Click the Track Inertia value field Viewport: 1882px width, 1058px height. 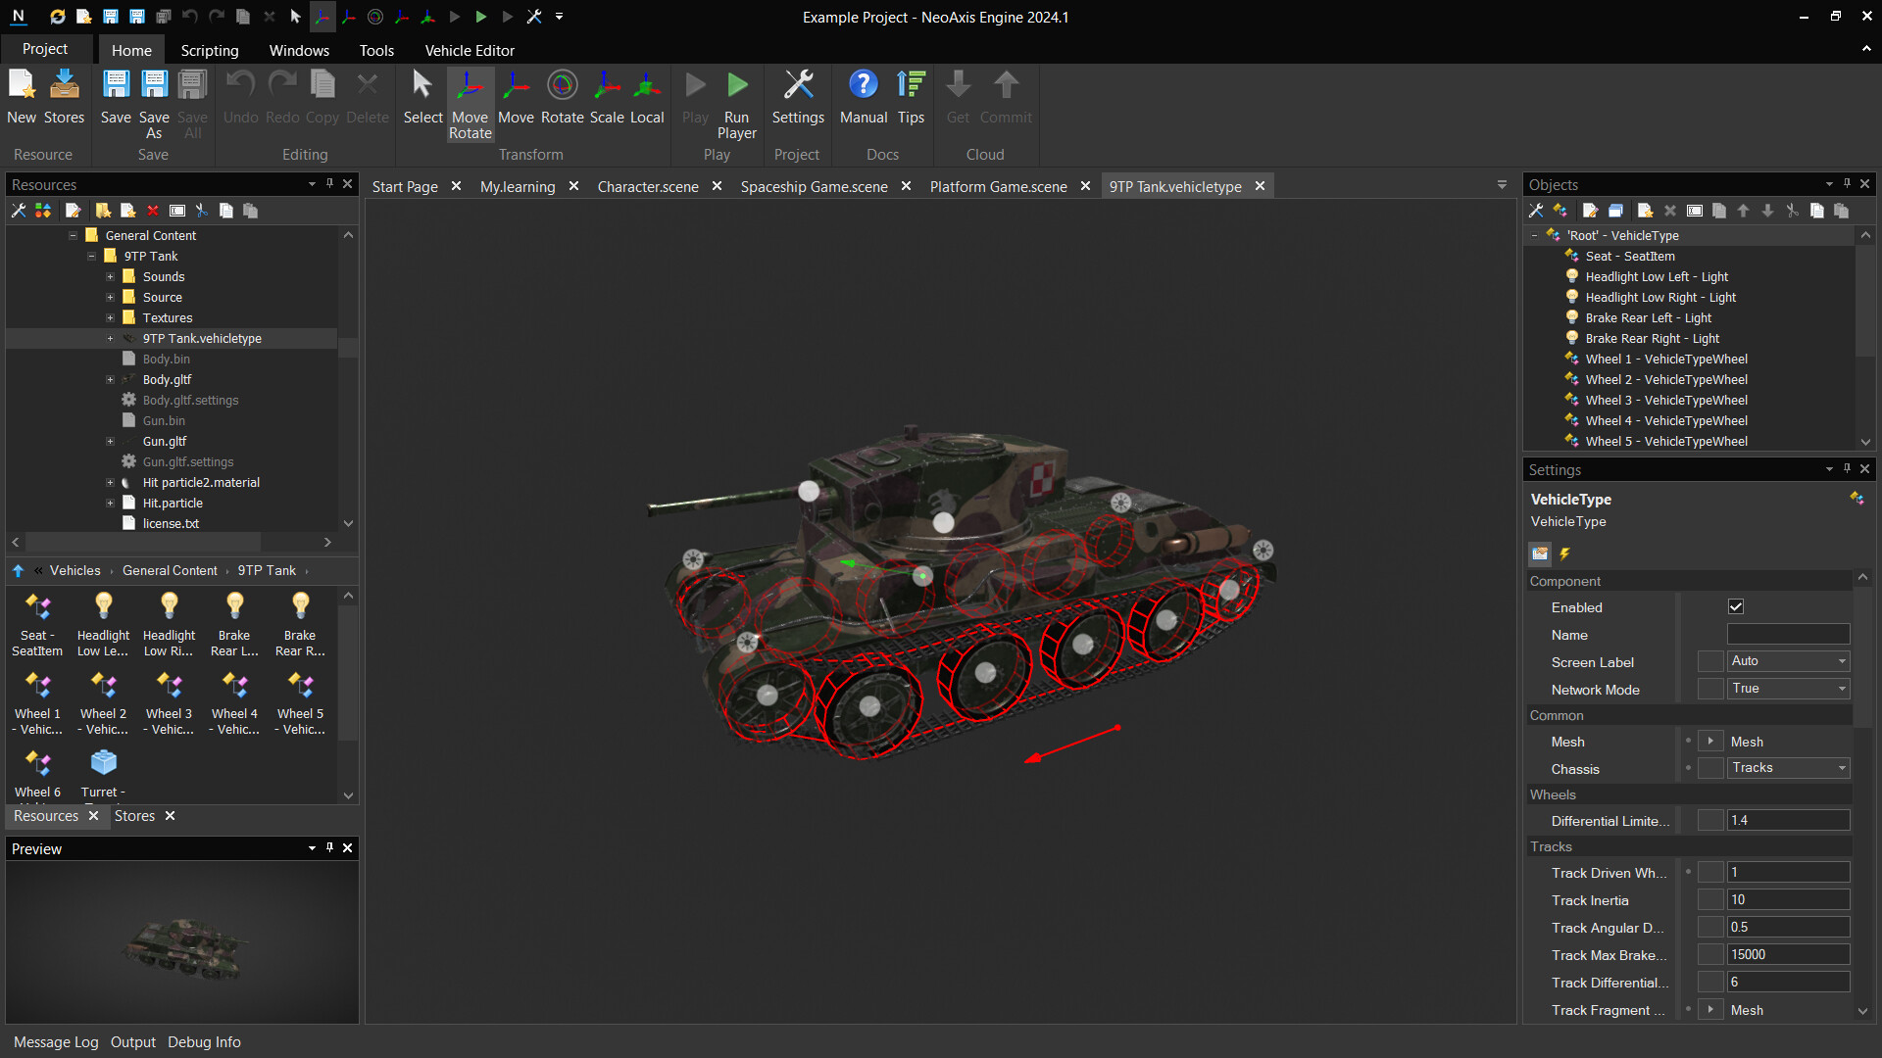point(1787,900)
